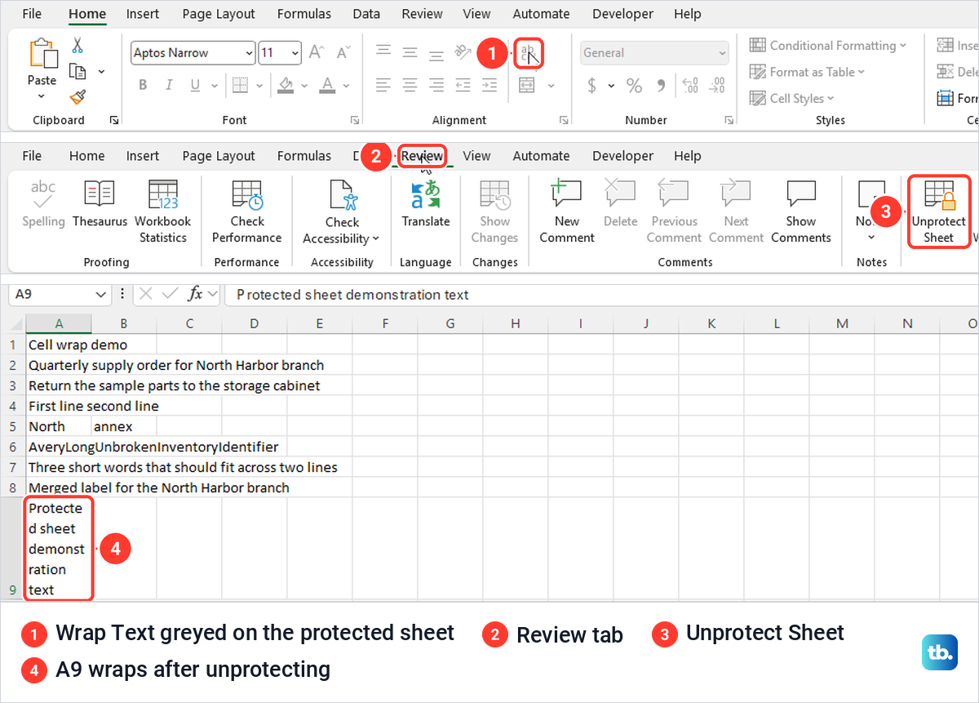This screenshot has height=703, width=979.
Task: Expand Cell Styles menu
Action: pos(792,98)
